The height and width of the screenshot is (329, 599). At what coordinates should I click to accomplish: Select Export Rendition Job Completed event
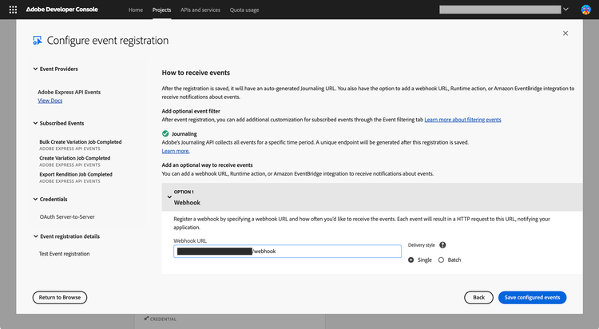pyautogui.click(x=76, y=174)
